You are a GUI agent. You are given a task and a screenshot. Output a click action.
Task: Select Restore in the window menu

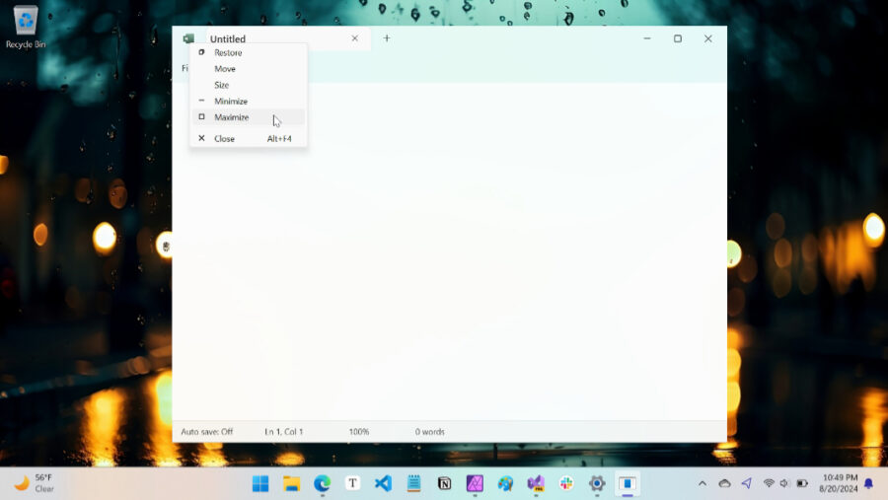pos(248,52)
